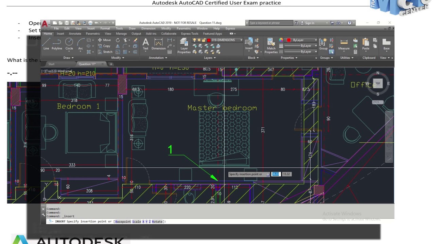Toggle layer lock padlock icon
This screenshot has width=435, height=244.
coord(204,40)
